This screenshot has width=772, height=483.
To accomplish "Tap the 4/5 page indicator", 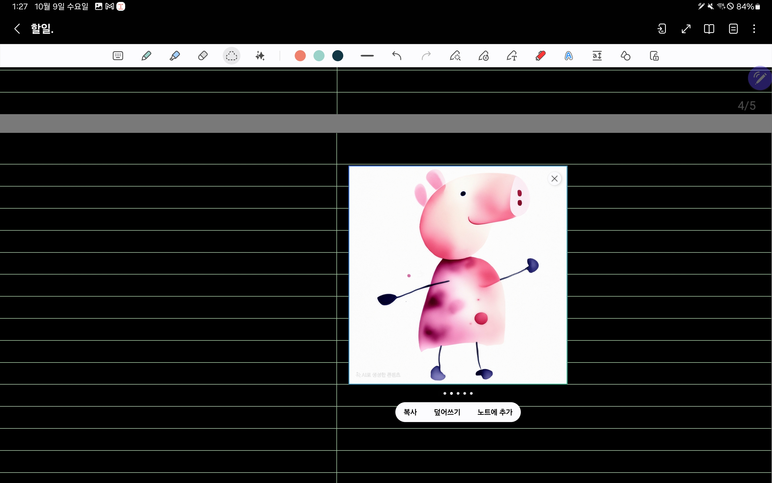I will [x=747, y=105].
